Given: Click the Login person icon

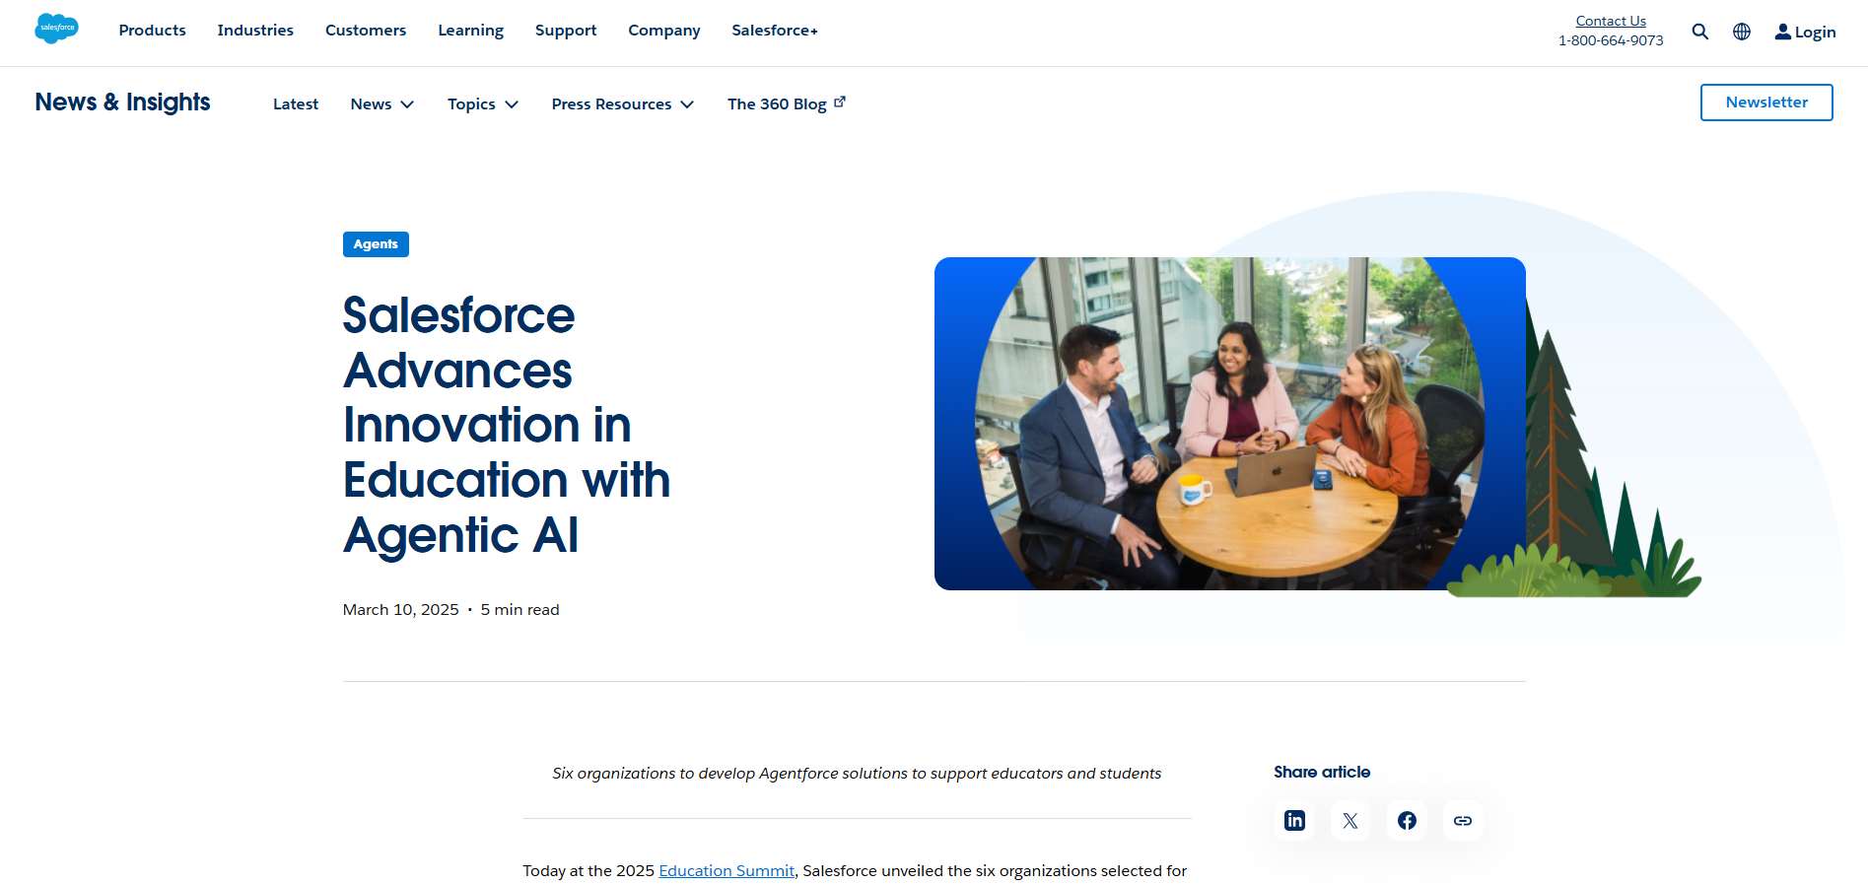Looking at the screenshot, I should (1782, 32).
